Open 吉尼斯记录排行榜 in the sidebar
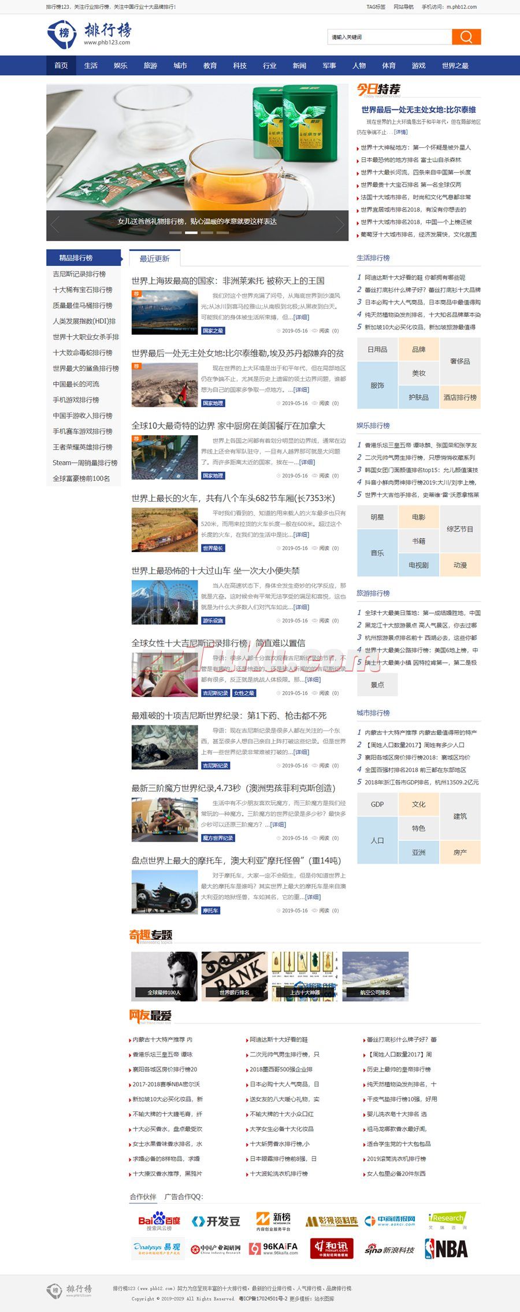Viewport: 520px width, 1312px height. click(x=79, y=274)
